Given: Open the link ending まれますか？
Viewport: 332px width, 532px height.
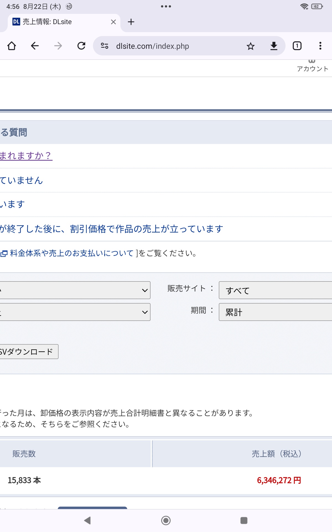Looking at the screenshot, I should point(26,156).
